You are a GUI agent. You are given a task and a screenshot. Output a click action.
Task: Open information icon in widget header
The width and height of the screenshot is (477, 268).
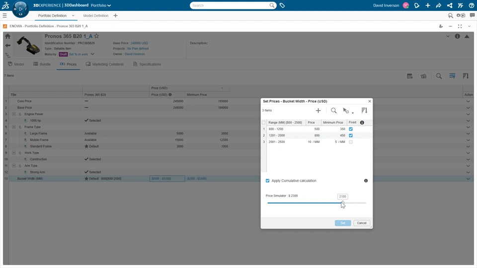pyautogui.click(x=457, y=36)
